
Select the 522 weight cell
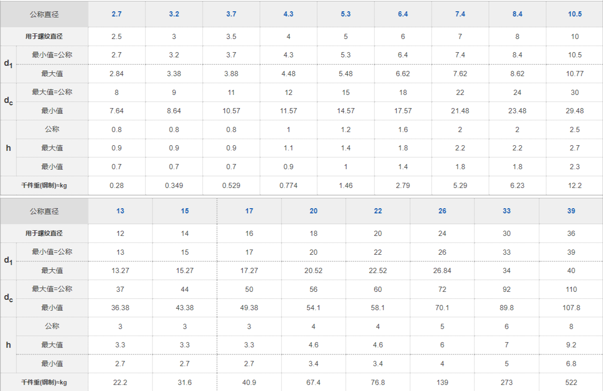click(571, 383)
